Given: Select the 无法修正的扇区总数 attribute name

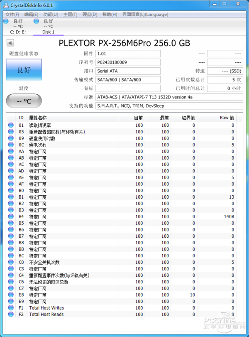Looking at the screenshot, I should pyautogui.click(x=49, y=282).
